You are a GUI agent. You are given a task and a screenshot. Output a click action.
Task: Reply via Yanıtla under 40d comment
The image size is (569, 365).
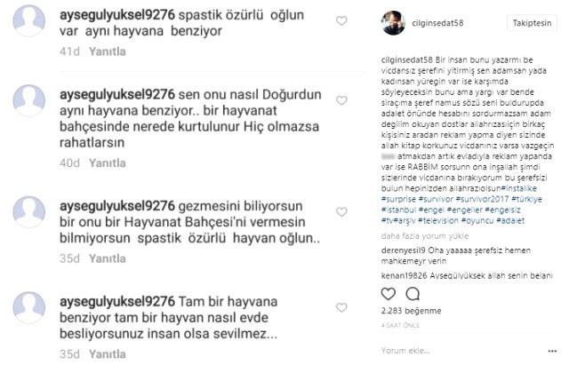pos(108,163)
